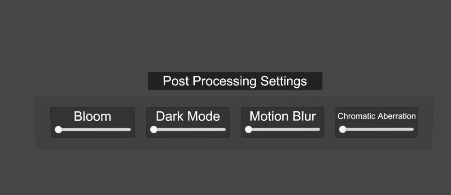Click the Dark Mode label
The width and height of the screenshot is (451, 195).
click(188, 117)
